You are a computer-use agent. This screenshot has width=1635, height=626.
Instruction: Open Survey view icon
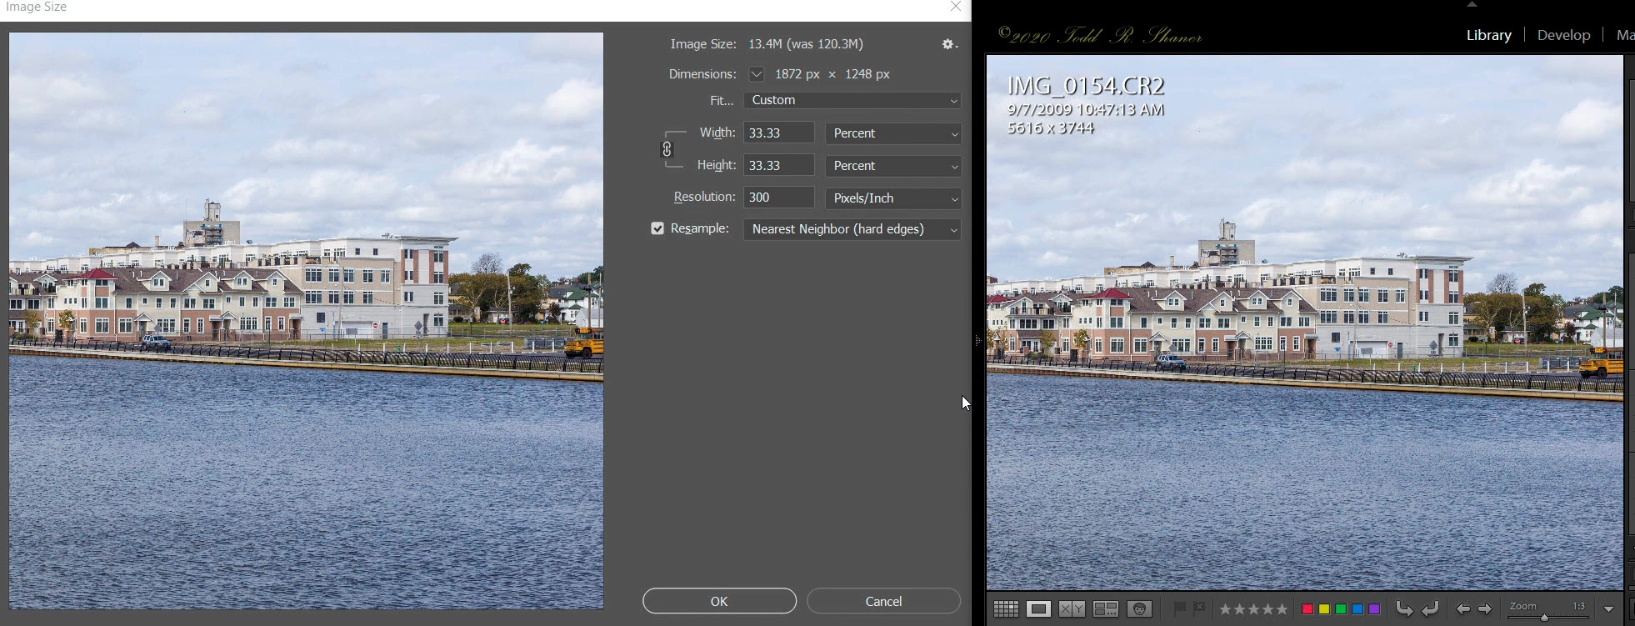(1106, 609)
